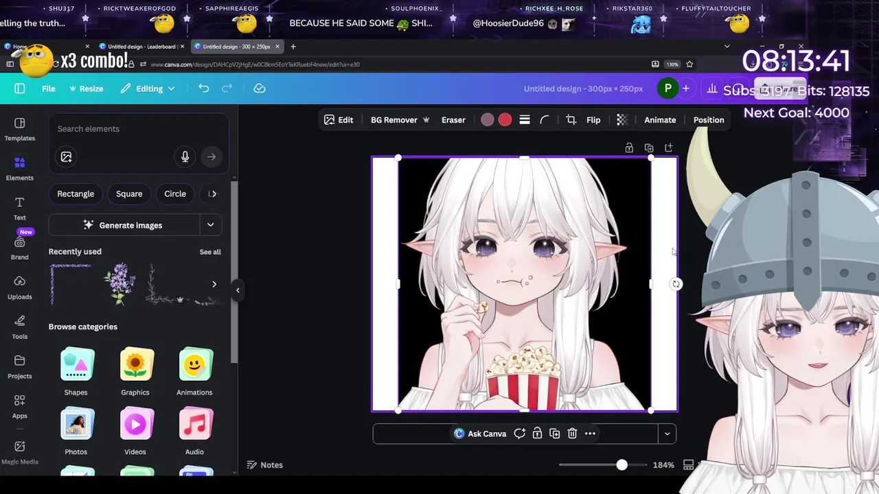Click the Animate button
This screenshot has height=494, width=879.
660,120
